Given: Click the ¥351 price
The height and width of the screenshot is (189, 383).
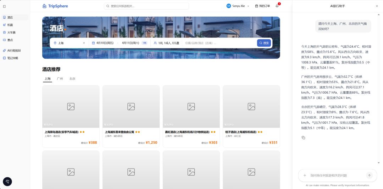Looking at the screenshot, I should click(273, 142).
